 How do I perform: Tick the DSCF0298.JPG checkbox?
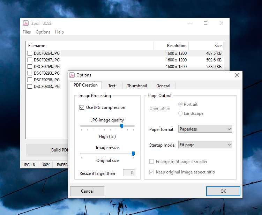[30, 80]
